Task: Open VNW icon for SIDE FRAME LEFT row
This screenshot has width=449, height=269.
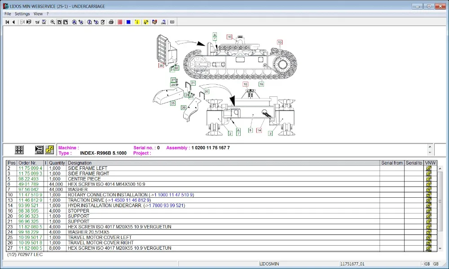Action: click(429, 168)
